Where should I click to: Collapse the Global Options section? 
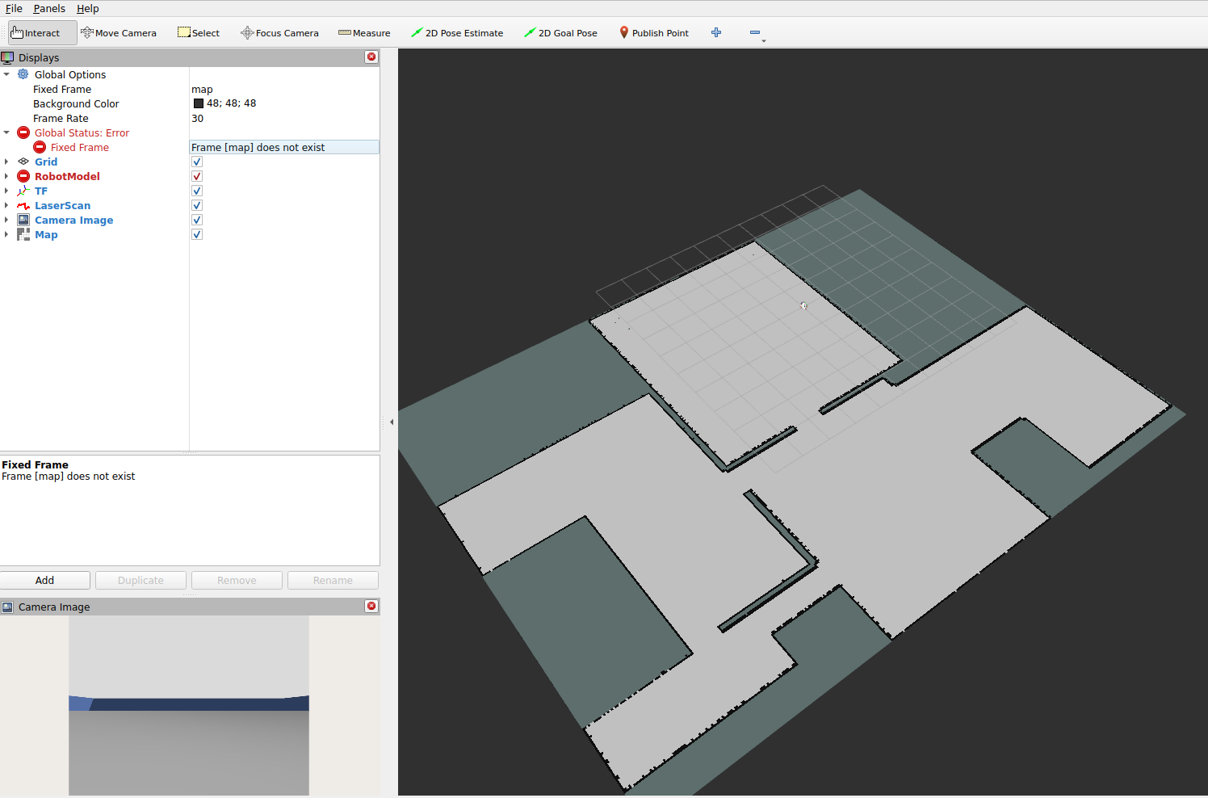[6, 74]
